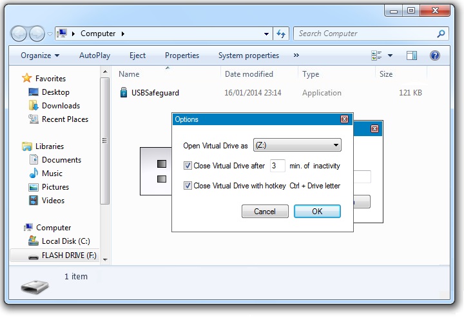Click the Pictures library icon

34,187
